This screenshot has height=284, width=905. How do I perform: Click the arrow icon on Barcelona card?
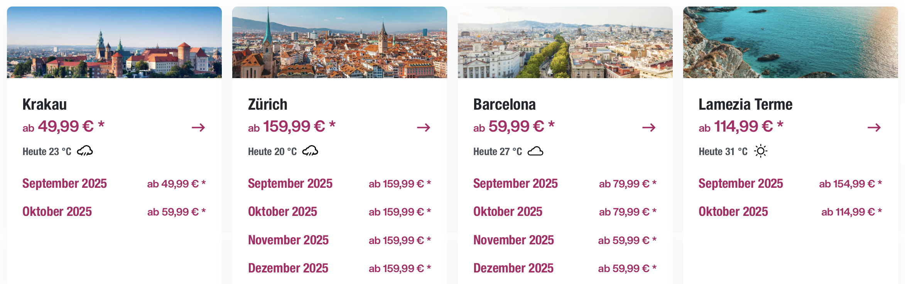click(x=649, y=127)
